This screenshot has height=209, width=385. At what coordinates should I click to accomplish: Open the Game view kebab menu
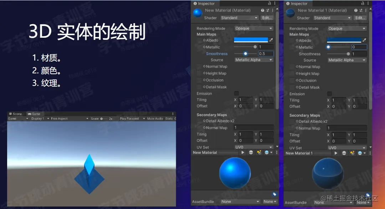pyautogui.click(x=173, y=114)
